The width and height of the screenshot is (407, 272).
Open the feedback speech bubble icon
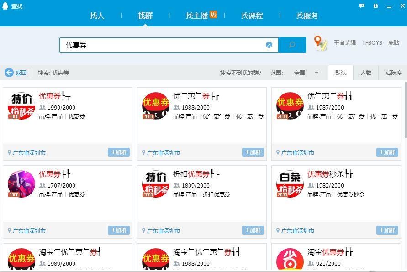click(362, 5)
